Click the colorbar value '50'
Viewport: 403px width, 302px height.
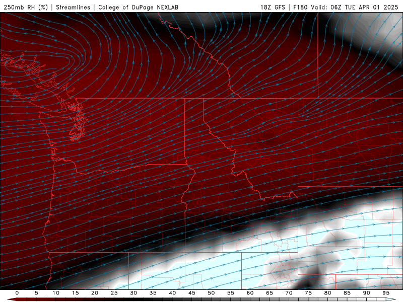(211, 293)
